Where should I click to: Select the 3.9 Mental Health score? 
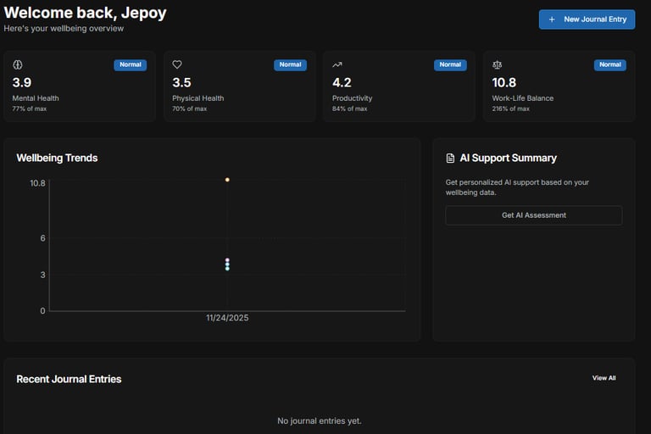point(22,83)
